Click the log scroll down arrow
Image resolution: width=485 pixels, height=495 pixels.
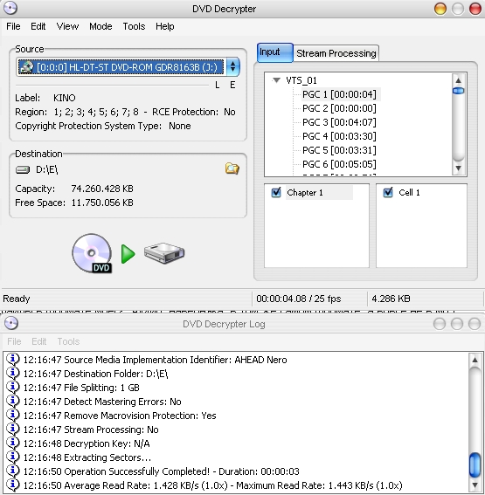(x=475, y=485)
